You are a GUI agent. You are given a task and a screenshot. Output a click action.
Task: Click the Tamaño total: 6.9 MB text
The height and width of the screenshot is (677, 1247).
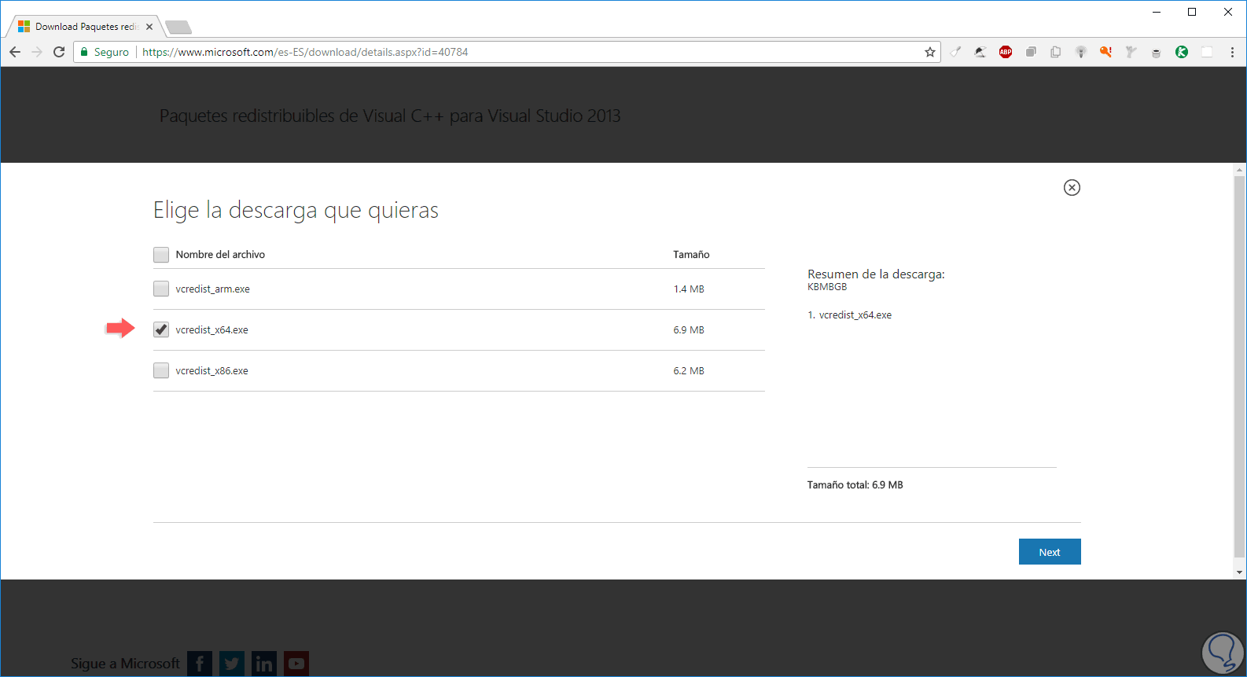[x=855, y=485]
